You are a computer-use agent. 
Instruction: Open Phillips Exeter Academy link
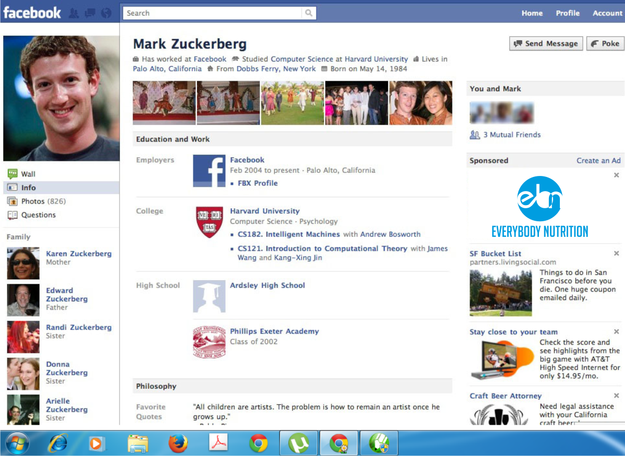[274, 331]
